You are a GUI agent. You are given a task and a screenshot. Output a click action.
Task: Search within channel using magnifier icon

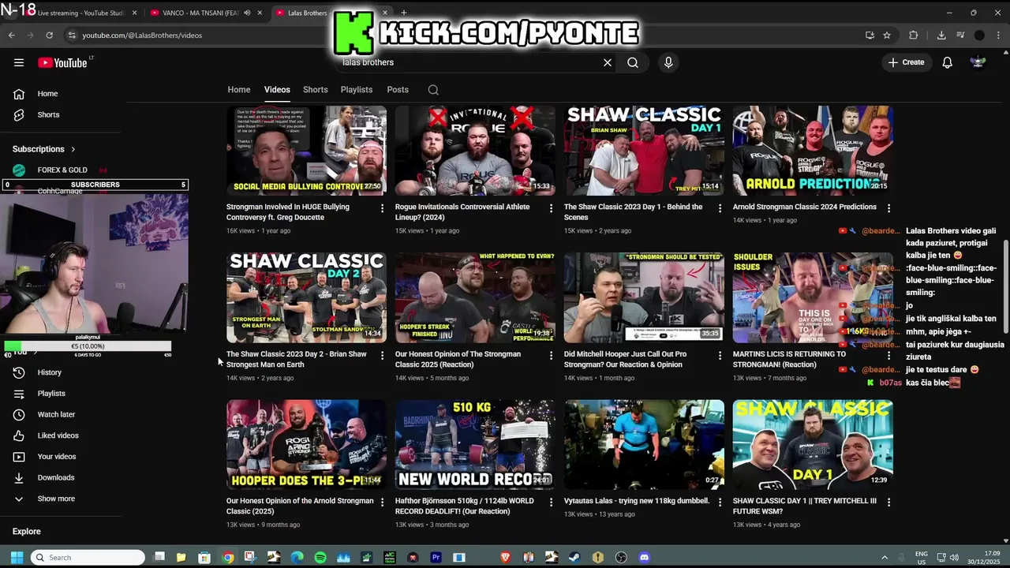[433, 90]
